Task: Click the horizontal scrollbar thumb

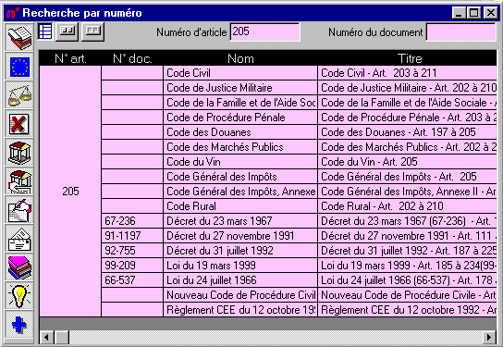Action: pyautogui.click(x=62, y=338)
